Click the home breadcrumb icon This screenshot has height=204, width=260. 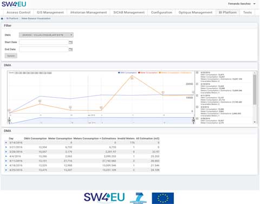coord(2,18)
